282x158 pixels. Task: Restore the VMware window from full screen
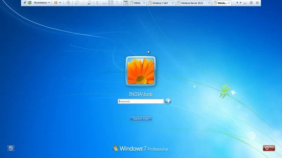coord(251,3)
